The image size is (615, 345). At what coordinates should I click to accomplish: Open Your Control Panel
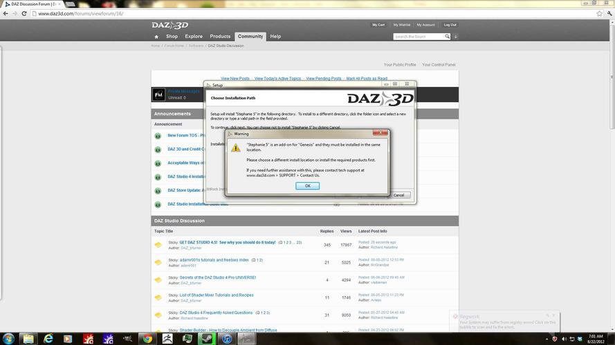[x=439, y=65]
